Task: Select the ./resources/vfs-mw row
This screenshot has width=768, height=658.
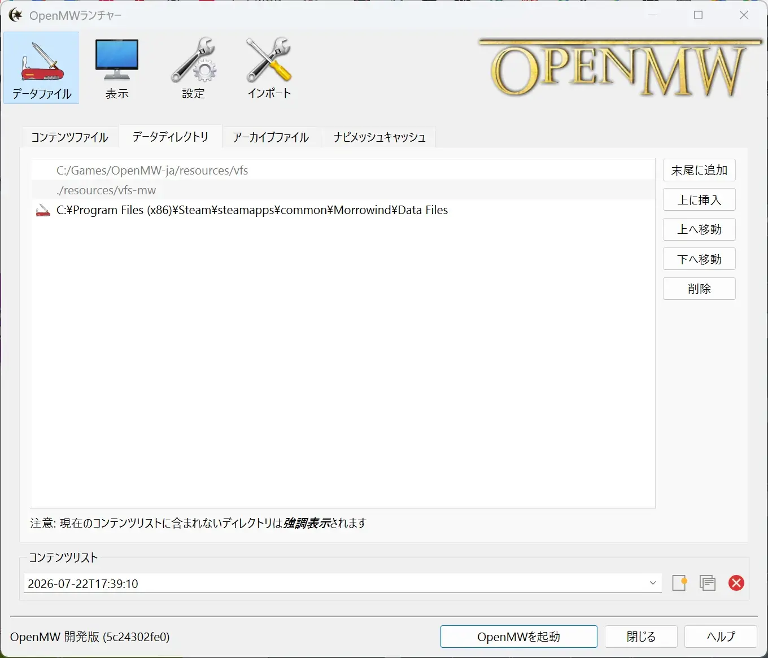Action: click(x=343, y=190)
